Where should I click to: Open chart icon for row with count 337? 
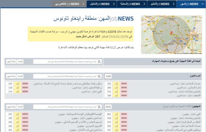(116, 130)
